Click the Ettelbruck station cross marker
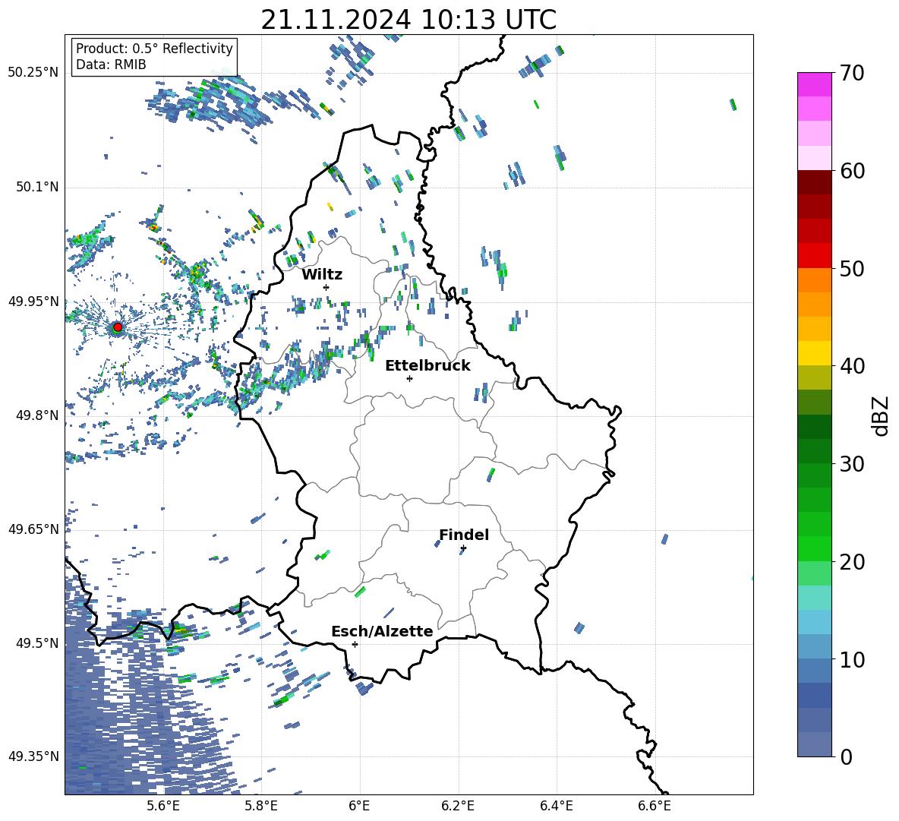 409,378
